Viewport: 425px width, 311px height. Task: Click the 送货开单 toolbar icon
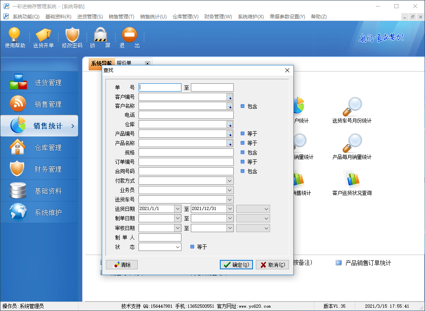coord(43,38)
